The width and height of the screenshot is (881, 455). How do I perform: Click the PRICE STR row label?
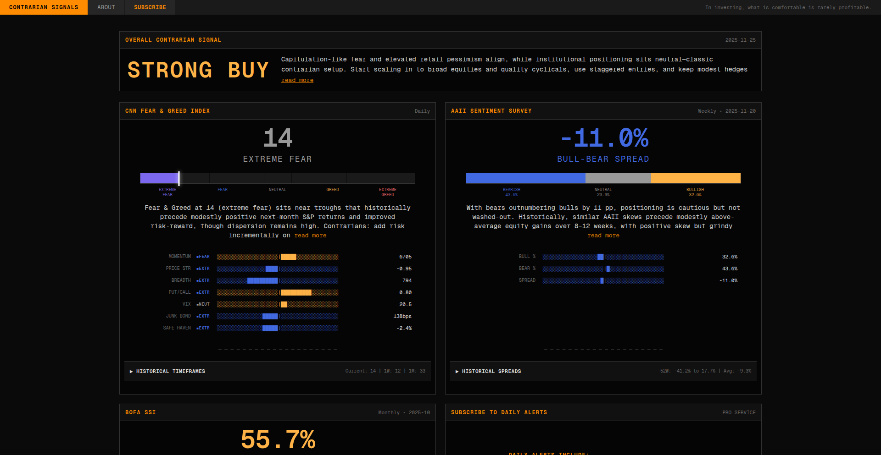pos(178,269)
